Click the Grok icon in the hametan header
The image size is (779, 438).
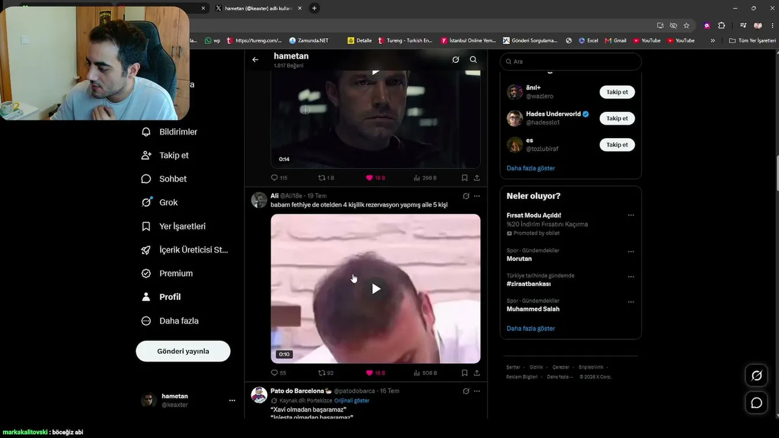pos(455,60)
